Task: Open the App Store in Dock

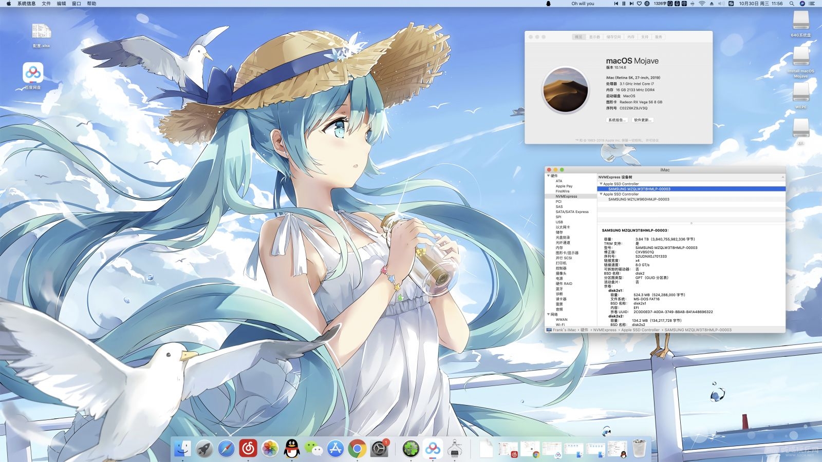Action: pos(335,449)
